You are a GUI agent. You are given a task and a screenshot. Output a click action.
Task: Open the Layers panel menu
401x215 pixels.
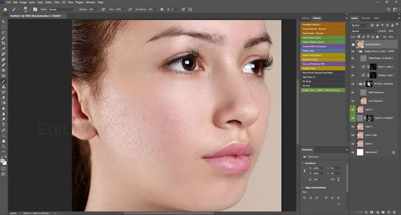pyautogui.click(x=399, y=18)
